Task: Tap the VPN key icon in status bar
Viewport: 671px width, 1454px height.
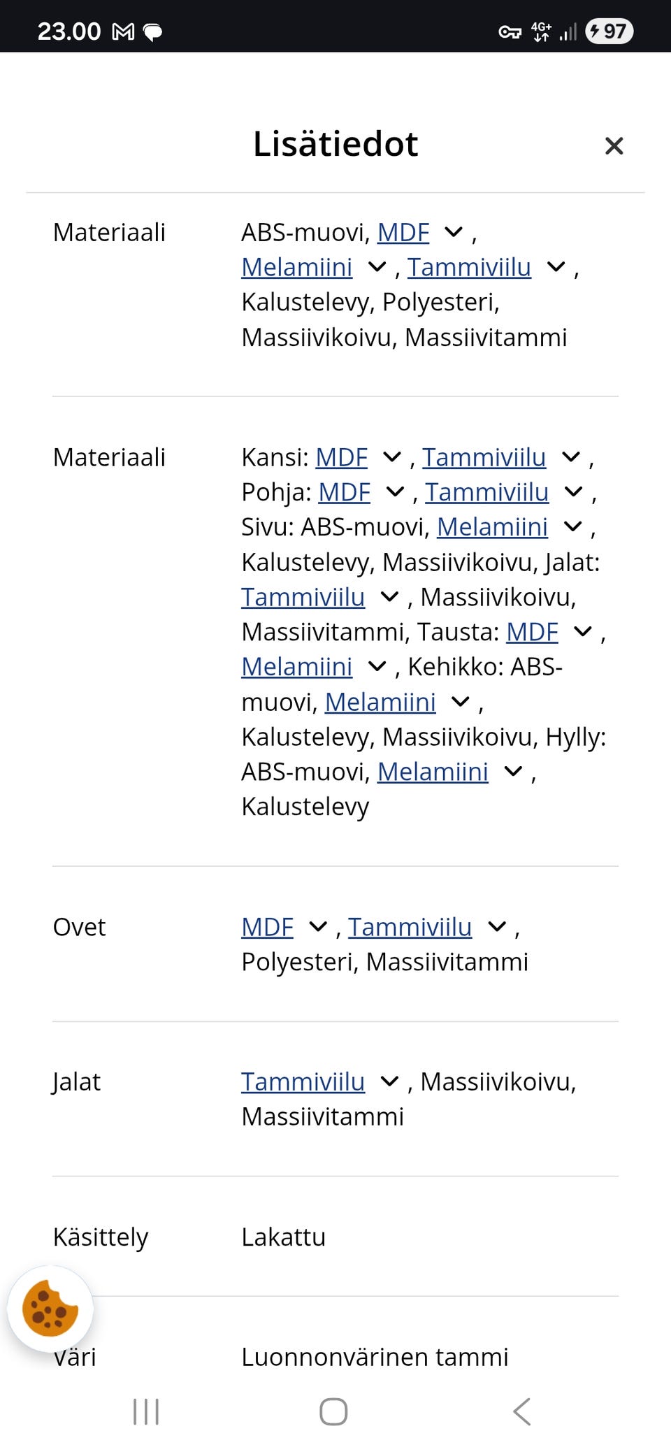Action: (x=510, y=31)
